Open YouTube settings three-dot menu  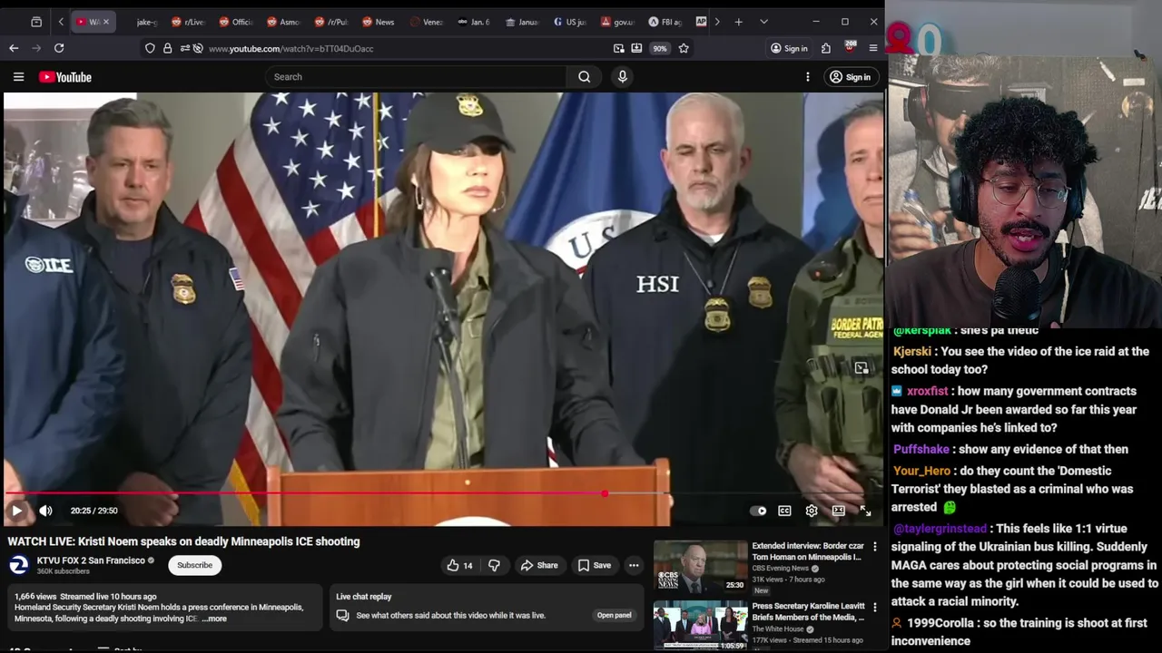(807, 77)
